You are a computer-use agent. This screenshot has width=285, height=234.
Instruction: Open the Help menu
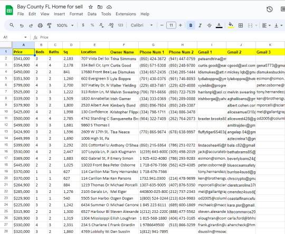[x=145, y=14]
